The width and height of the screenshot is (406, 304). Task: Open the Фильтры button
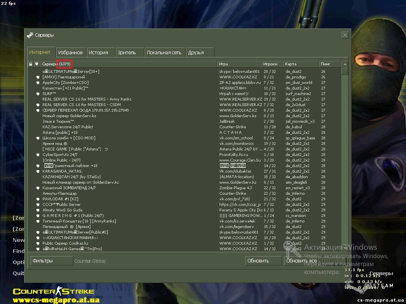tap(52, 261)
